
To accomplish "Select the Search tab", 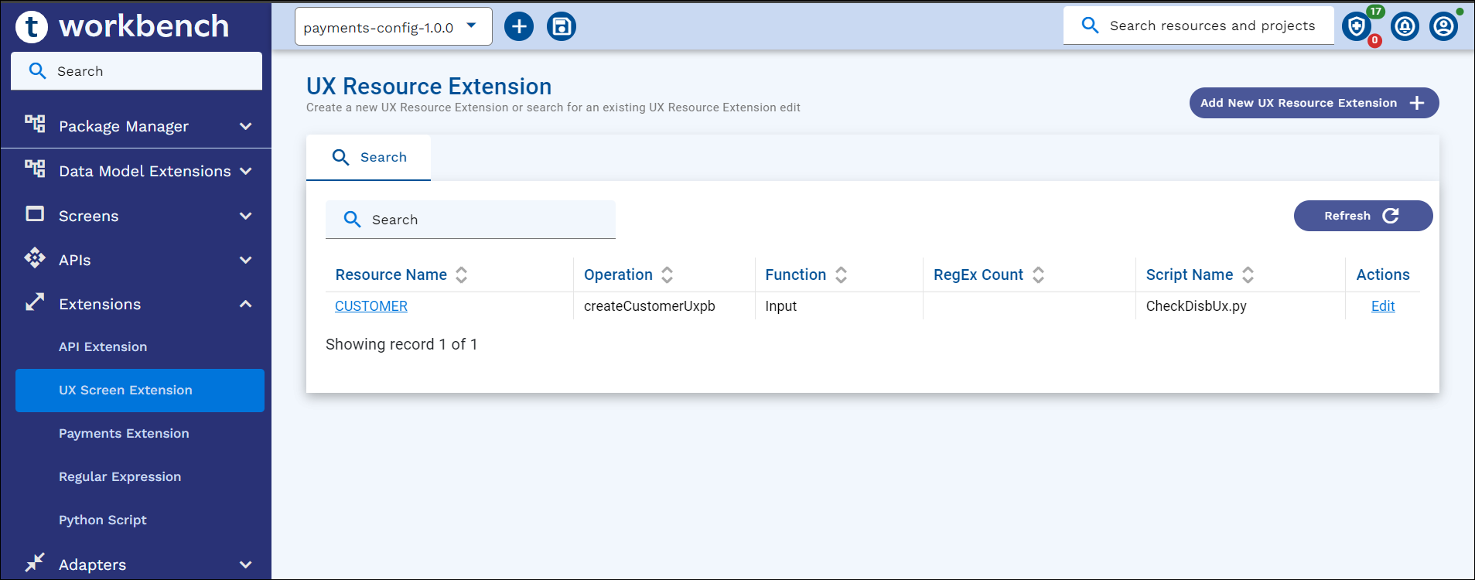I will [368, 157].
